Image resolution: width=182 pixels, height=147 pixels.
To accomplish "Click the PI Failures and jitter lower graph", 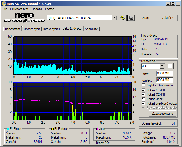I will coord(73,101).
